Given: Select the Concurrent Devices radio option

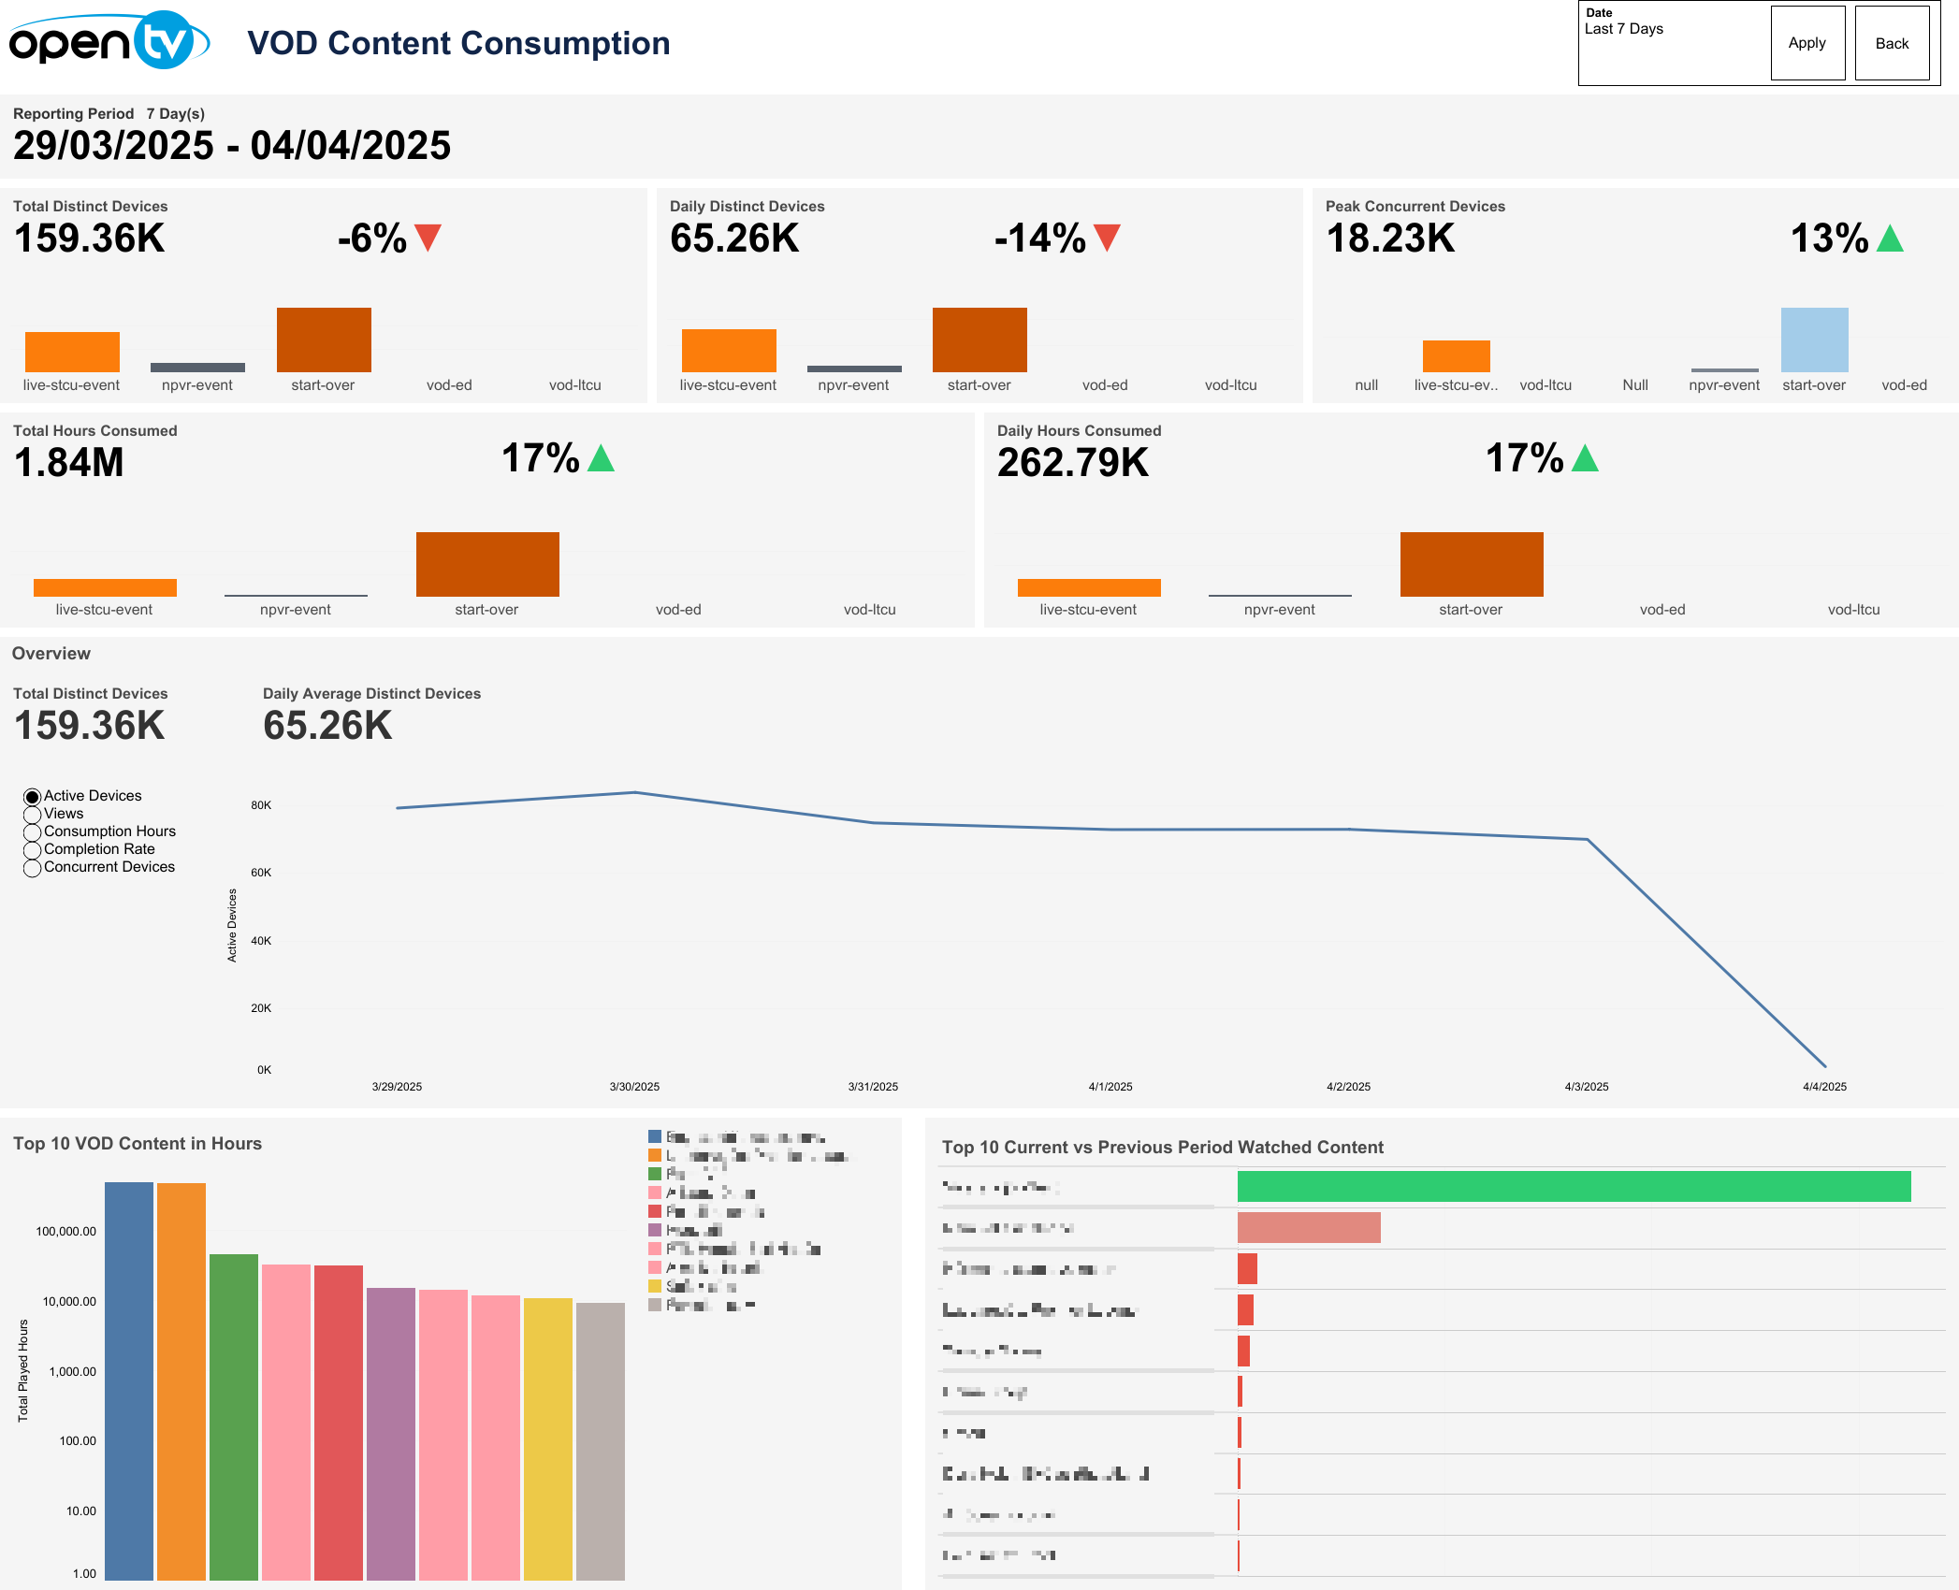Looking at the screenshot, I should 33,868.
